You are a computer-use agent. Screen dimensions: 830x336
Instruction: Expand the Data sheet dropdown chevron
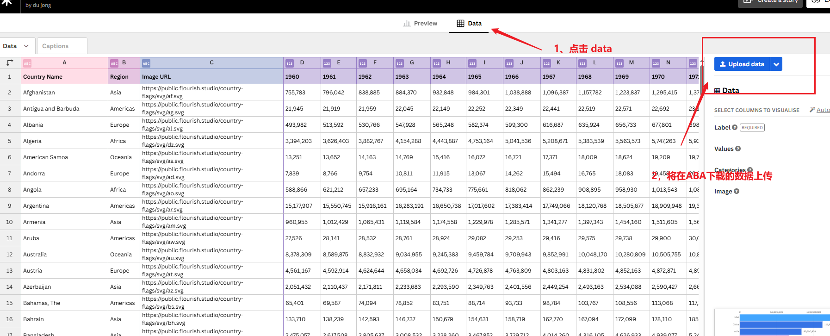(x=26, y=46)
